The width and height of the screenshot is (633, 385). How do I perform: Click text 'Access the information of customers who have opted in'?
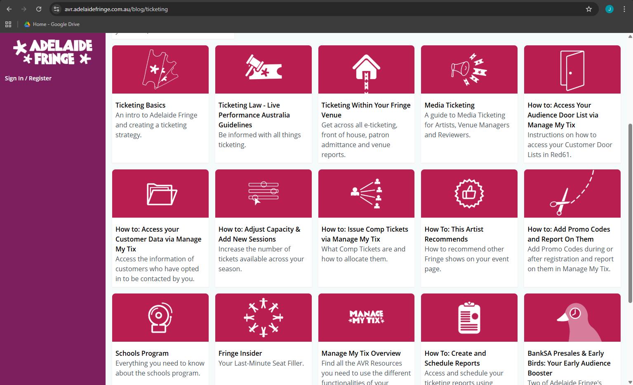click(x=157, y=269)
